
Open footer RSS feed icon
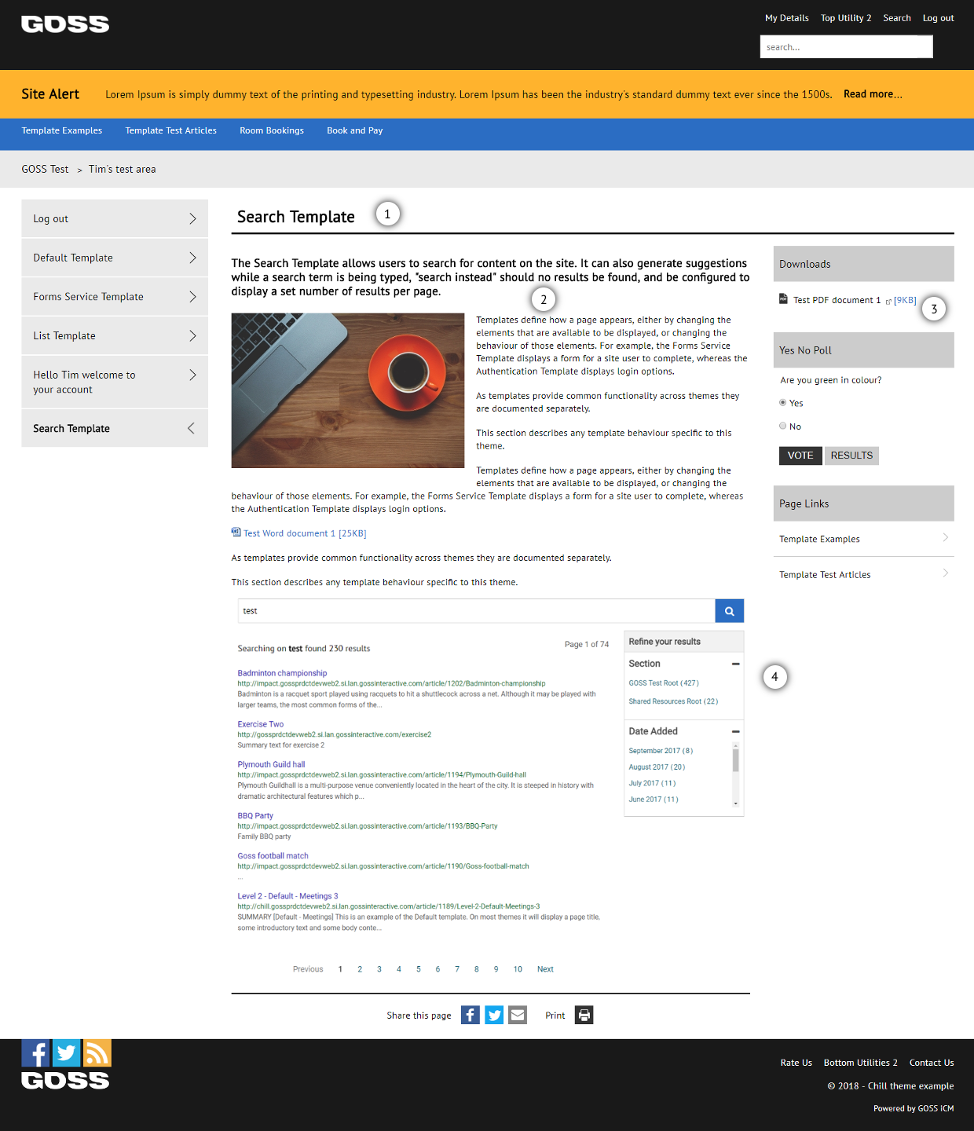point(97,1052)
